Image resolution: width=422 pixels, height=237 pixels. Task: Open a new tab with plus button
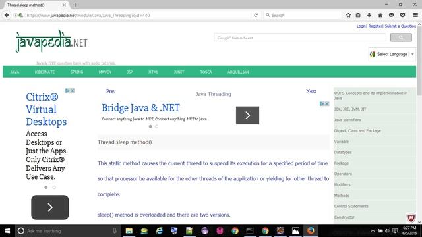coord(75,5)
